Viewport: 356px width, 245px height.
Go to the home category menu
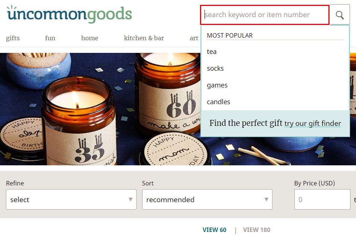(x=90, y=38)
